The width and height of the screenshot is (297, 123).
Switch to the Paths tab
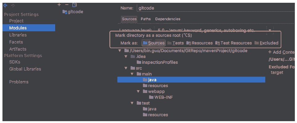(146, 19)
